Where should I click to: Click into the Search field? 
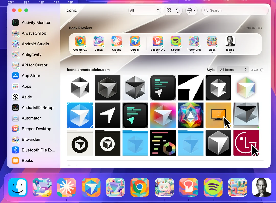pos(235,10)
